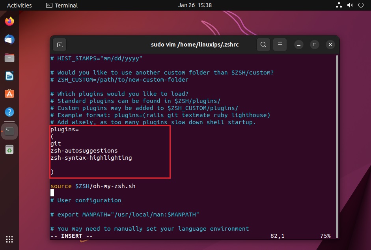This screenshot has width=371, height=250.
Task: Open the Files application
Action: [x=9, y=58]
